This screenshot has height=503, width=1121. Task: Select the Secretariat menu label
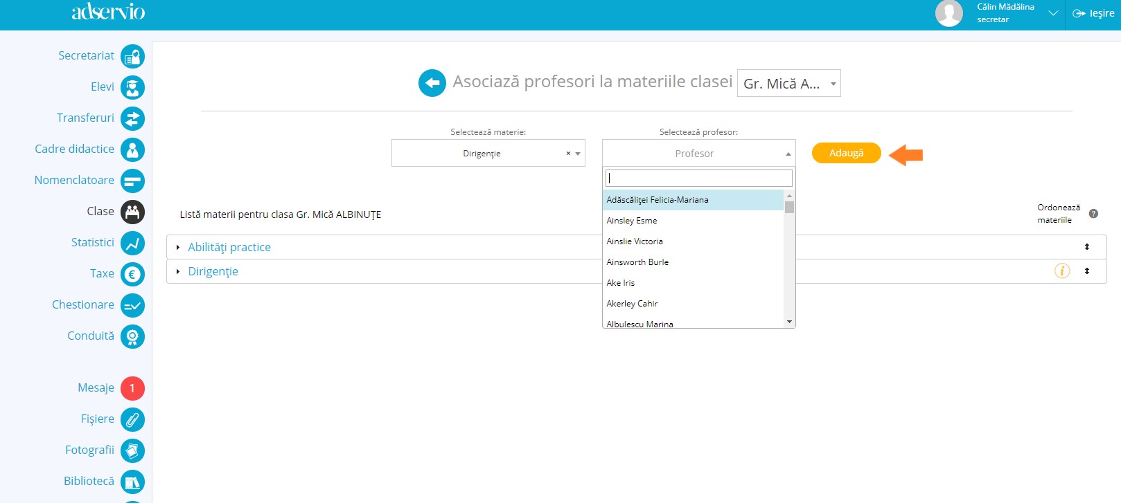[86, 55]
